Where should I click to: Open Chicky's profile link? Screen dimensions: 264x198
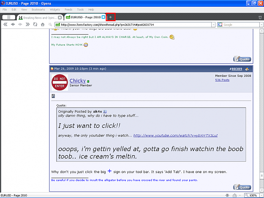78,81
